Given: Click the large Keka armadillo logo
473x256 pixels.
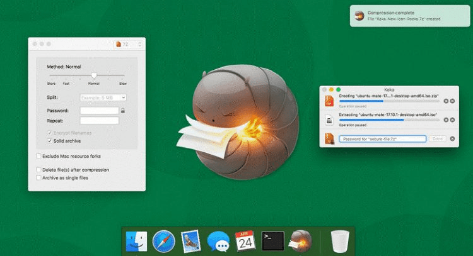Looking at the screenshot, I should (x=238, y=122).
